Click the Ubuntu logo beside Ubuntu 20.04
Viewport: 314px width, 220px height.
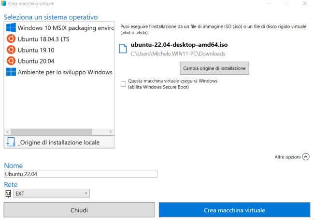click(11, 61)
